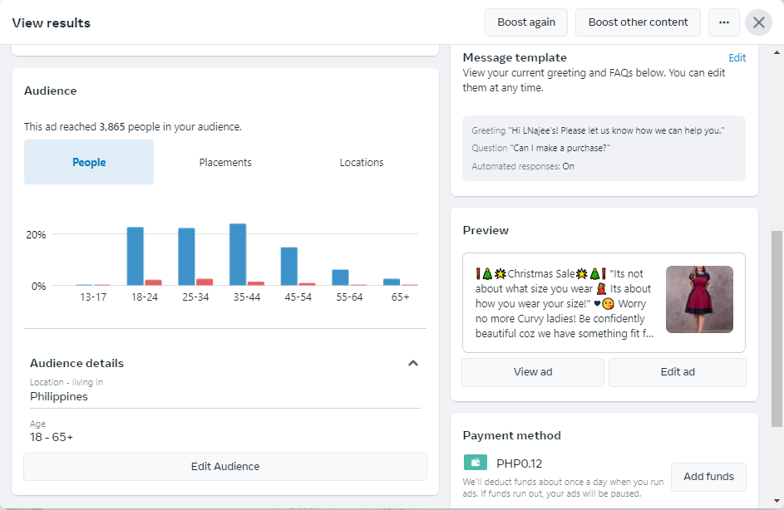
Task: Click the 'This ad reached 3,865 people' text
Action: pos(133,127)
